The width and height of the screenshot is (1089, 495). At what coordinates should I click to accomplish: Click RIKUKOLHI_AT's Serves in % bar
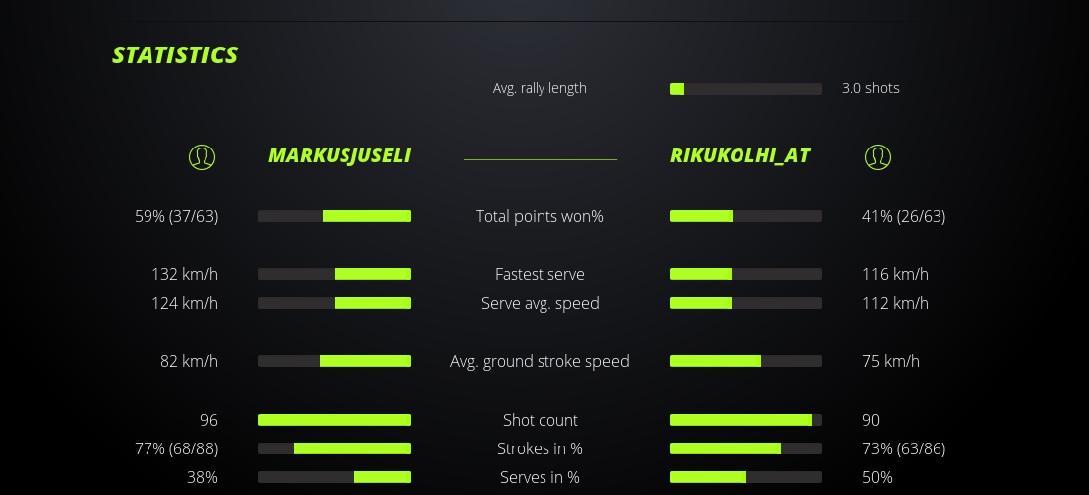point(745,477)
